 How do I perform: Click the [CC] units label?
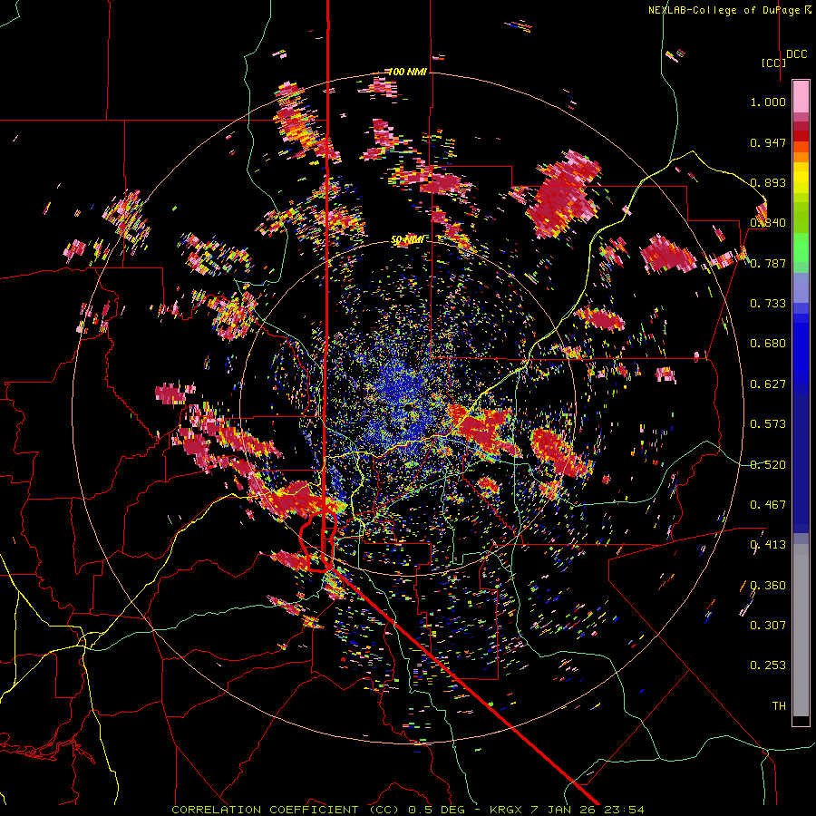tap(773, 63)
